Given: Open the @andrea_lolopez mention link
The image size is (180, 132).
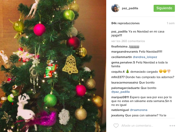Looking at the screenshot, I should (145, 57).
